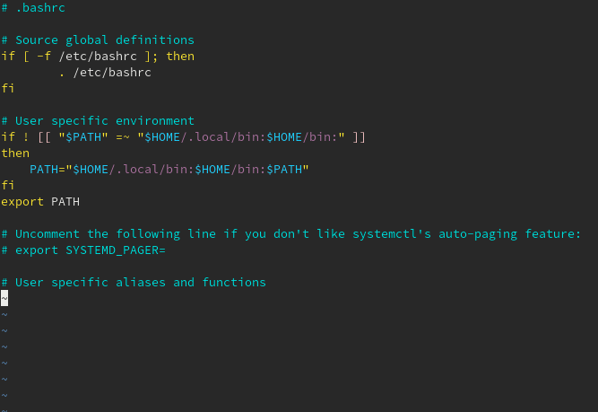Click the 'then' keyword after '];'
The image size is (598, 412).
(x=180, y=57)
